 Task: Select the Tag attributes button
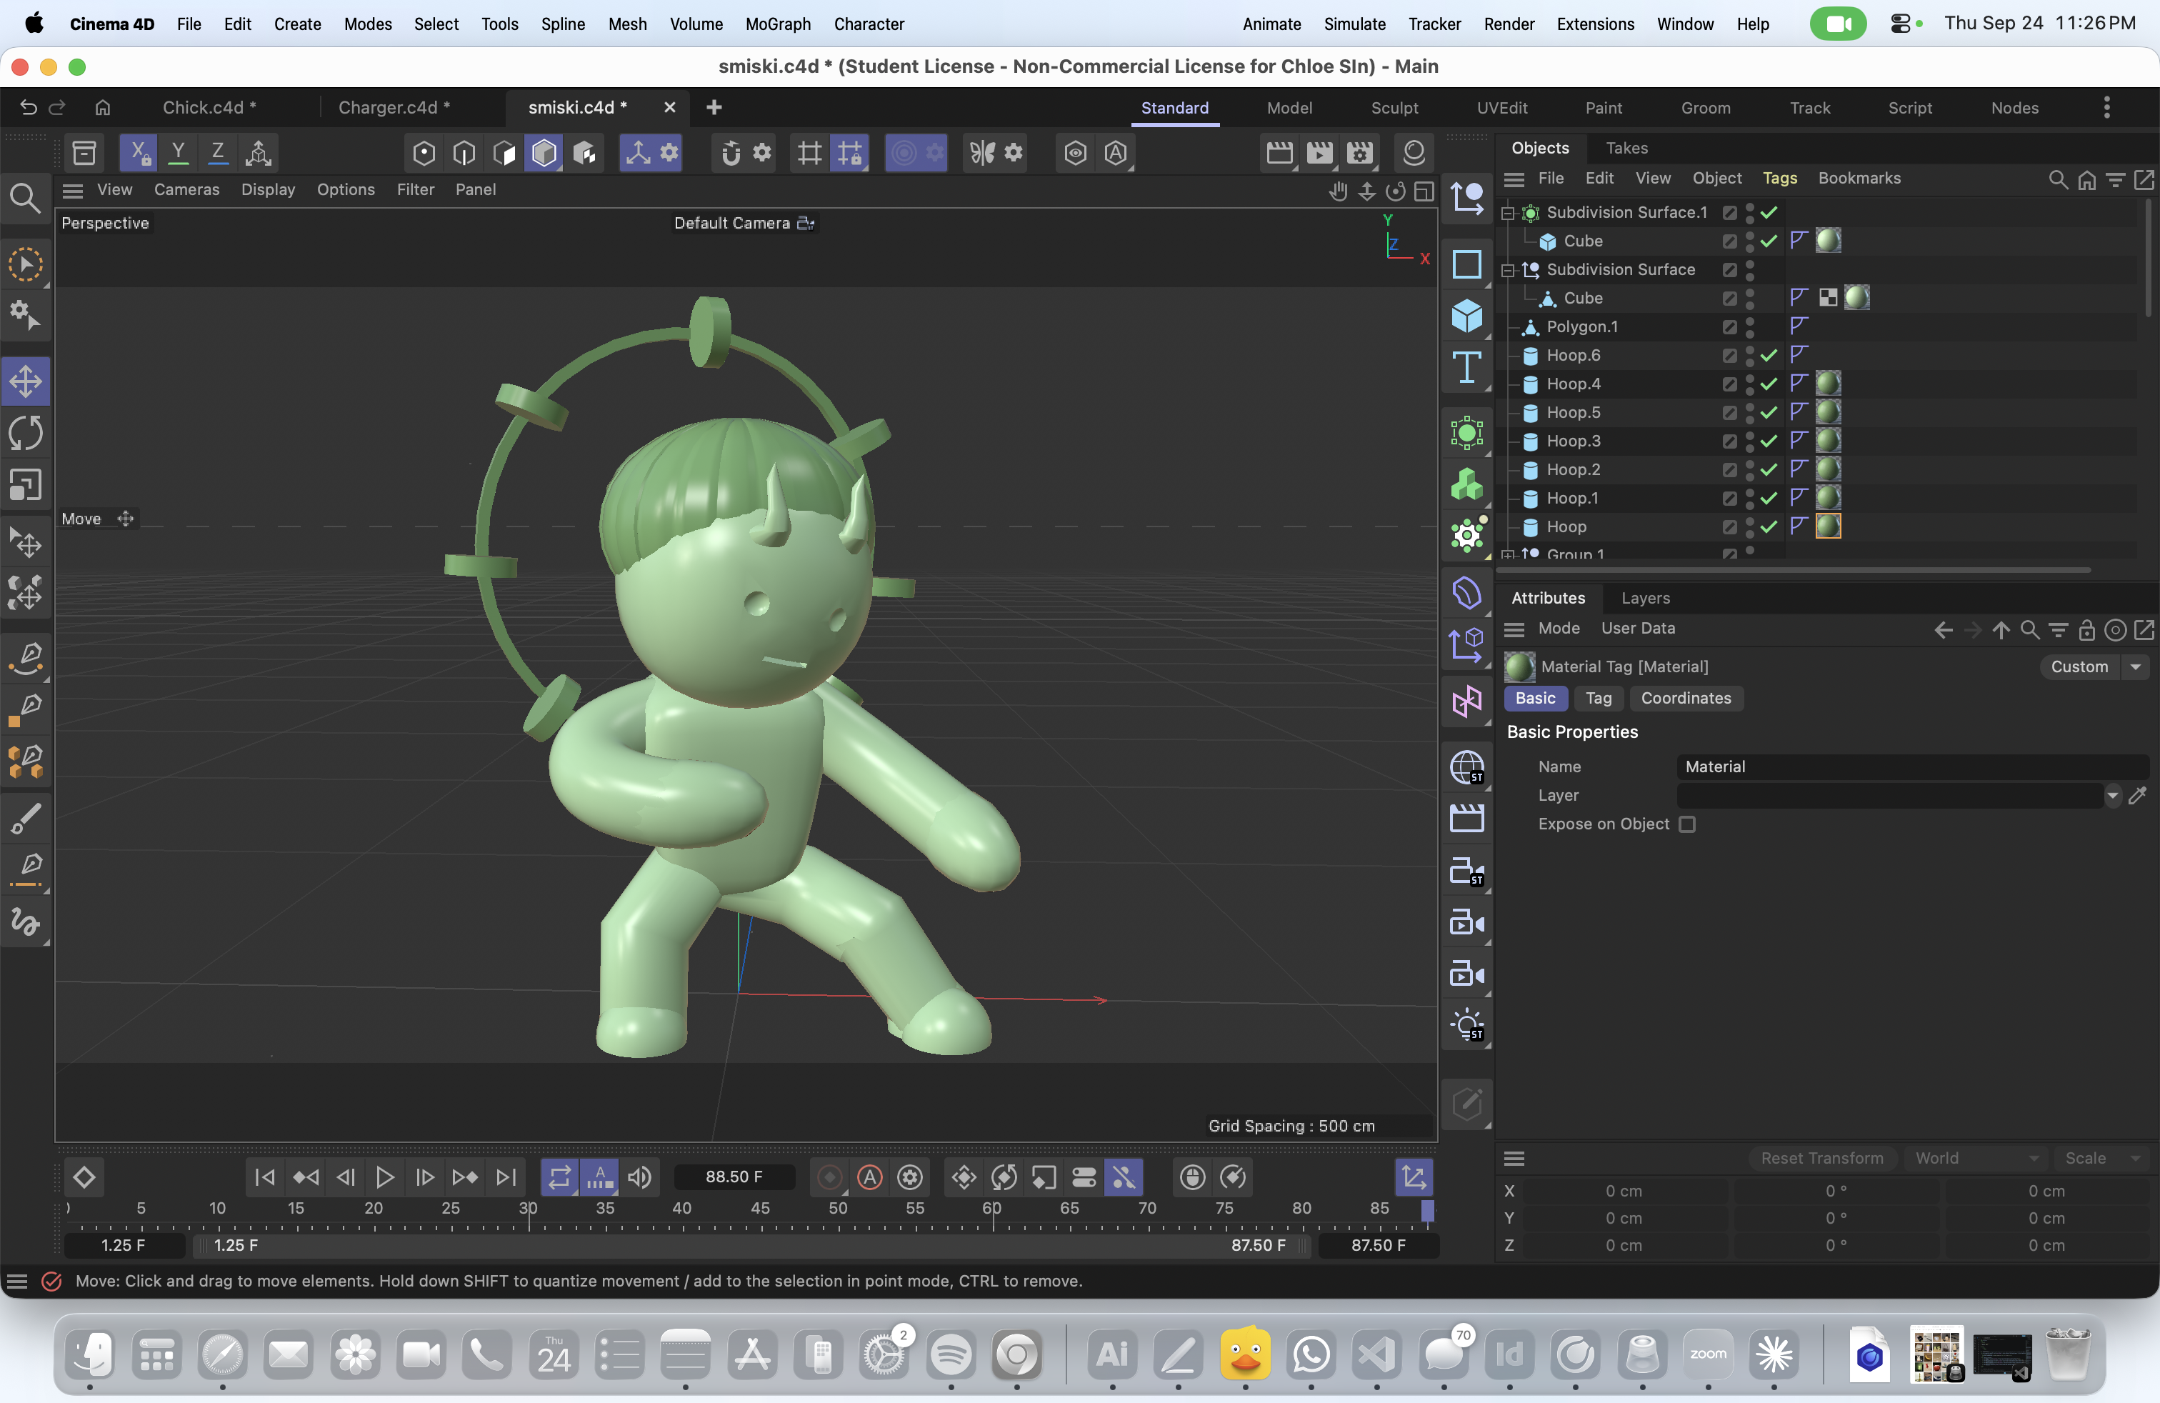click(1599, 698)
